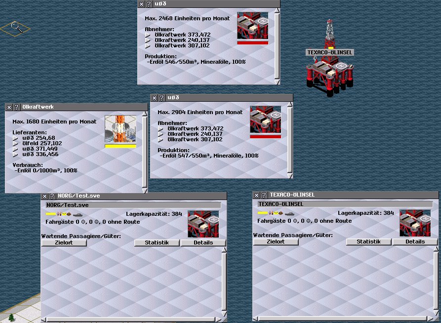Screen dimensions: 441x323
Task: Click the power plant image in Ölkraftwerk window
Action: click(120, 129)
